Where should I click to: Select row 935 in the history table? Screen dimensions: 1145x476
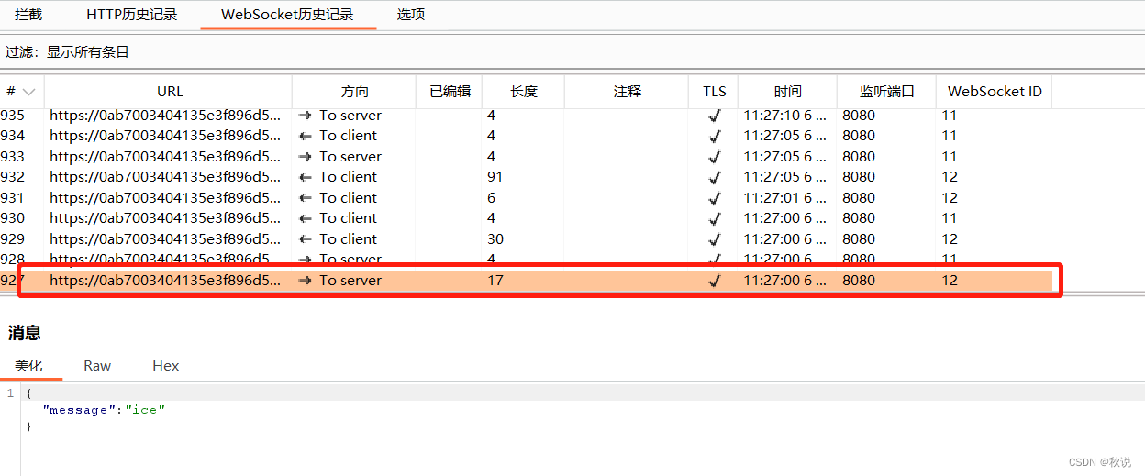pyautogui.click(x=526, y=116)
